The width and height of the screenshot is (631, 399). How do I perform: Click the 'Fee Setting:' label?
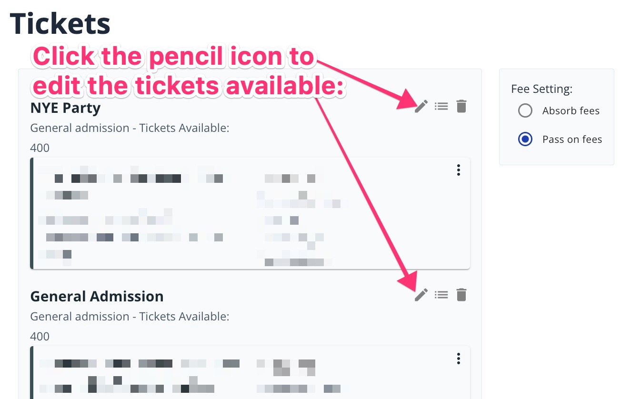(x=541, y=89)
